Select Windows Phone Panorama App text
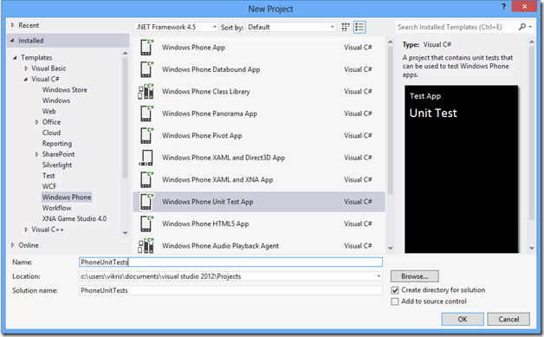This screenshot has height=337, width=544. click(210, 113)
